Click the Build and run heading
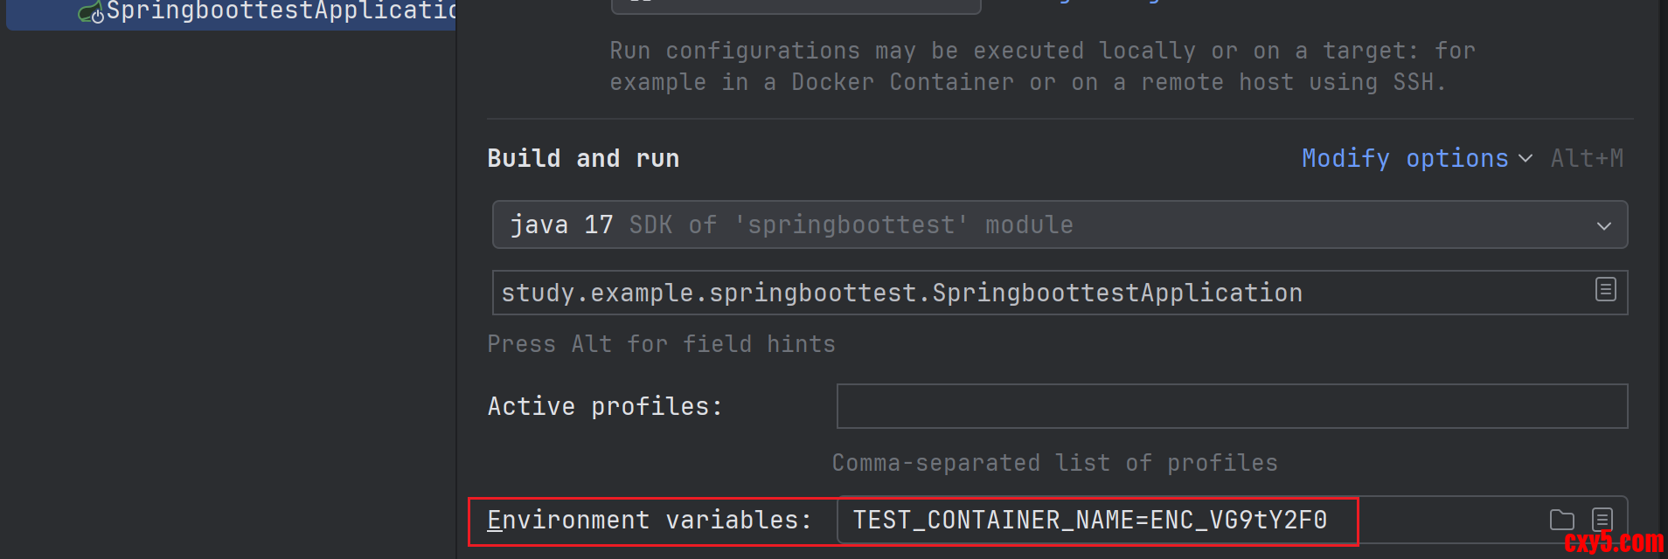This screenshot has height=559, width=1668. coord(583,159)
